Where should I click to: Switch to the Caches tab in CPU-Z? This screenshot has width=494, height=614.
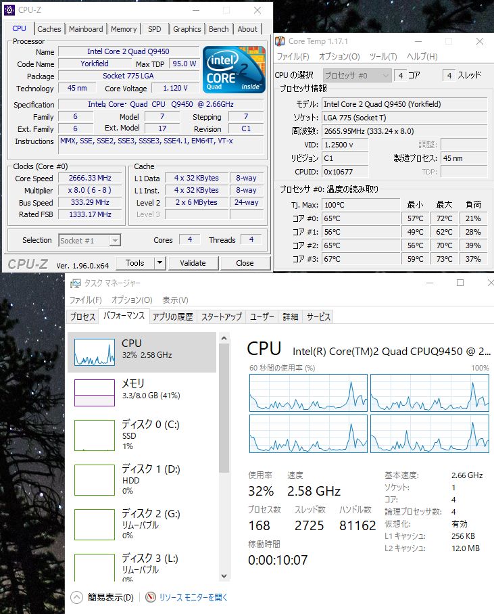click(49, 29)
